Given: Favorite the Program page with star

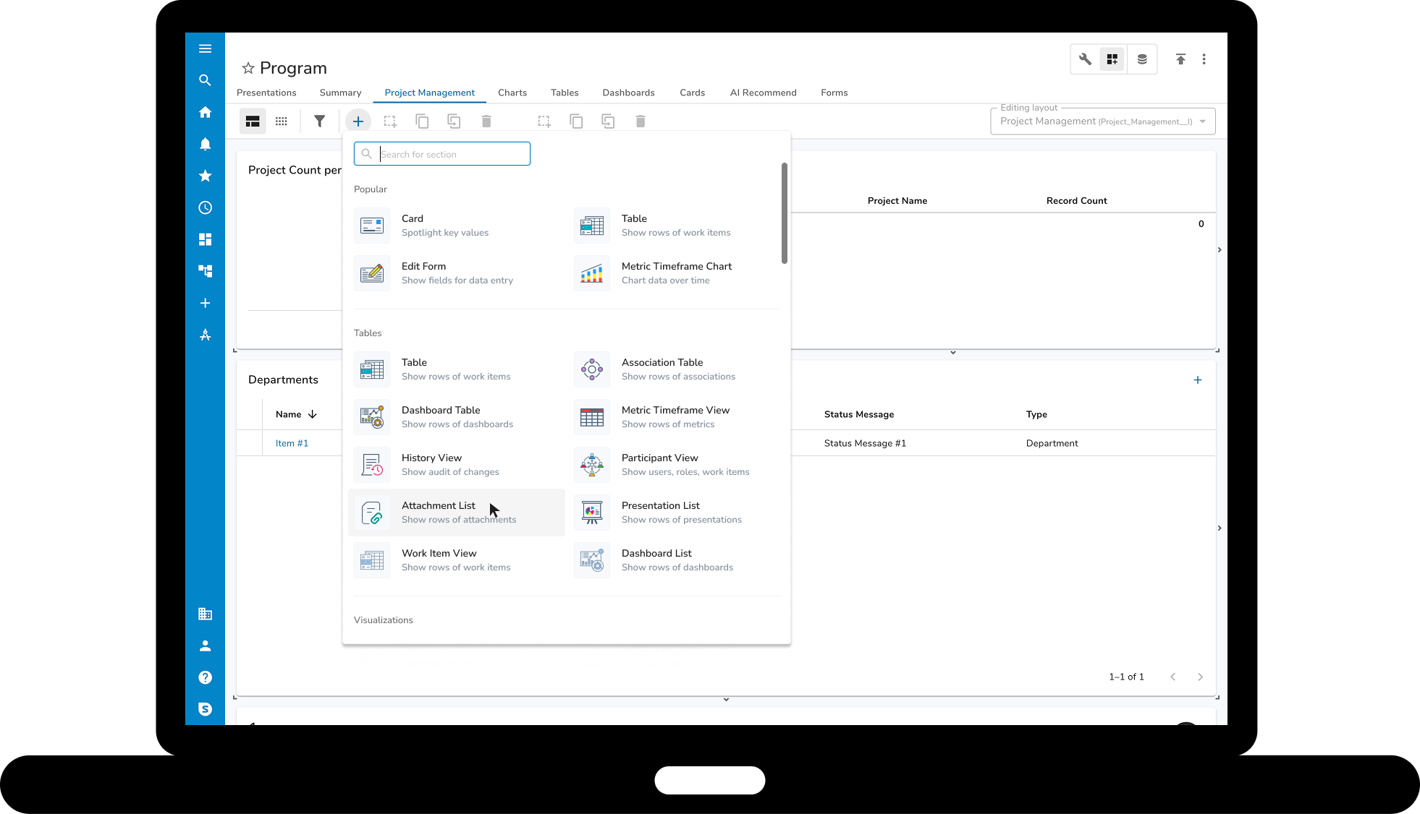Looking at the screenshot, I should [248, 68].
